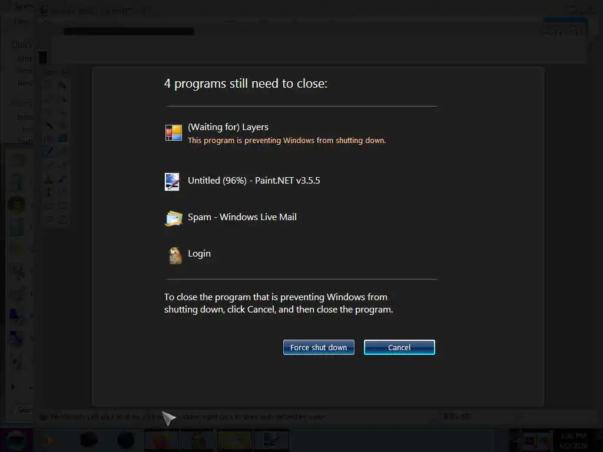603x452 pixels.
Task: Click the "Login" program entry text
Action: [199, 254]
